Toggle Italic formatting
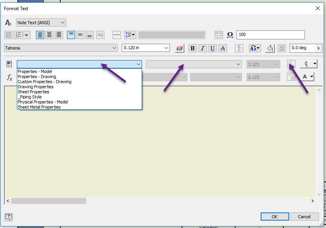Screen dimensions: 326x228 (x=202, y=48)
